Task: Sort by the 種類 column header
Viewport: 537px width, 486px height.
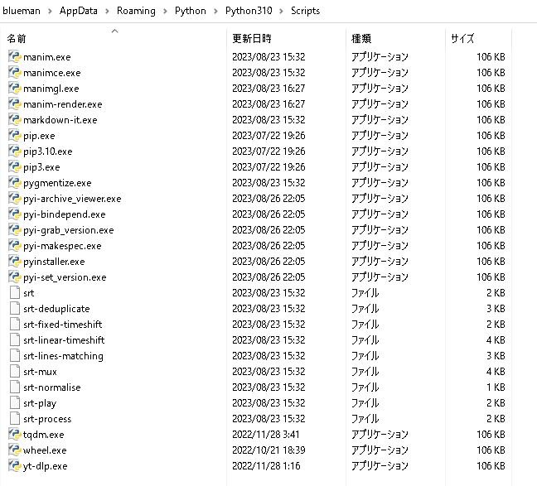Action: click(x=361, y=38)
